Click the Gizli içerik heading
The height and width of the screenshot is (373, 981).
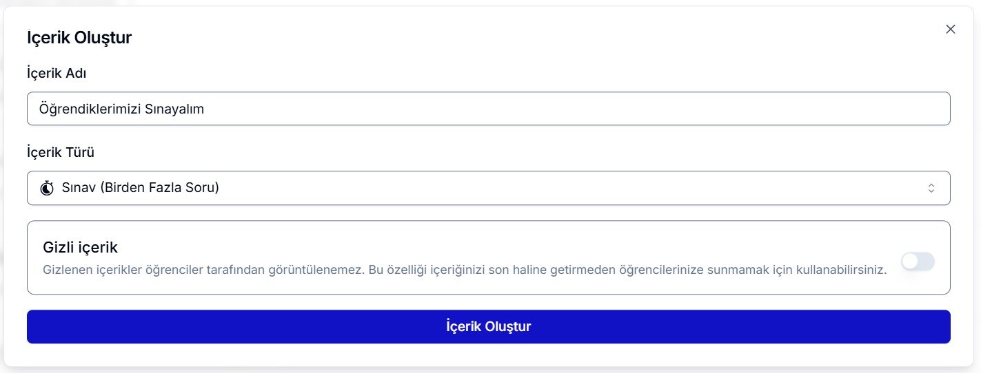coord(81,247)
